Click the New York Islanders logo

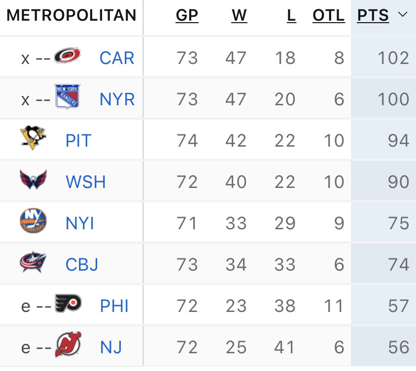coord(33,221)
